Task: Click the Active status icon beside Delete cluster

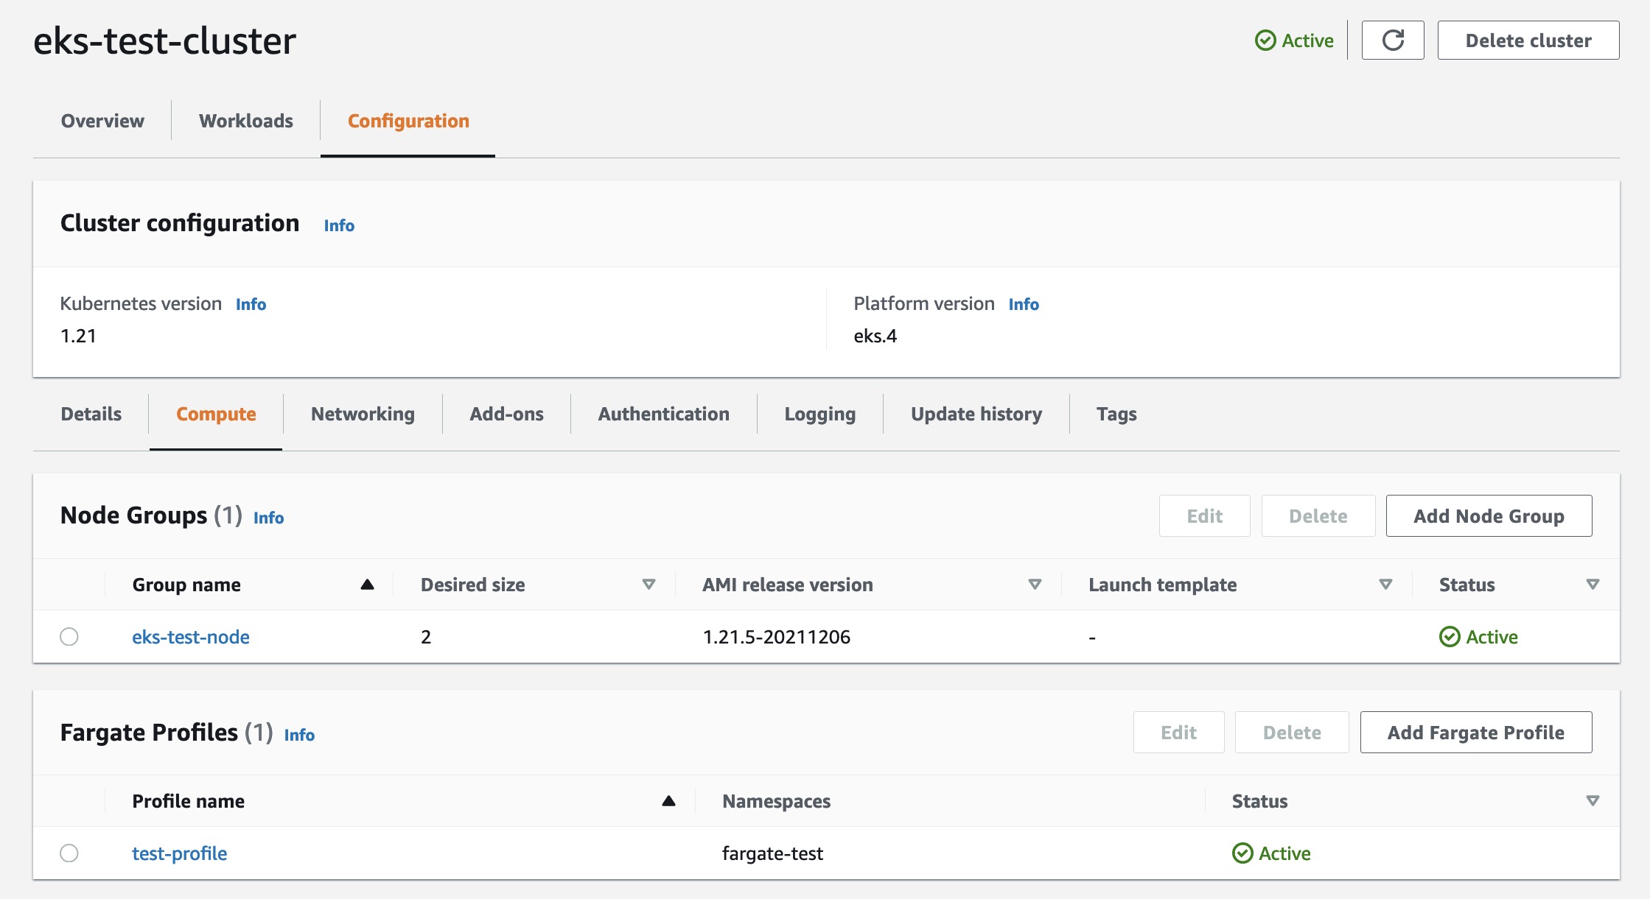Action: click(x=1265, y=40)
